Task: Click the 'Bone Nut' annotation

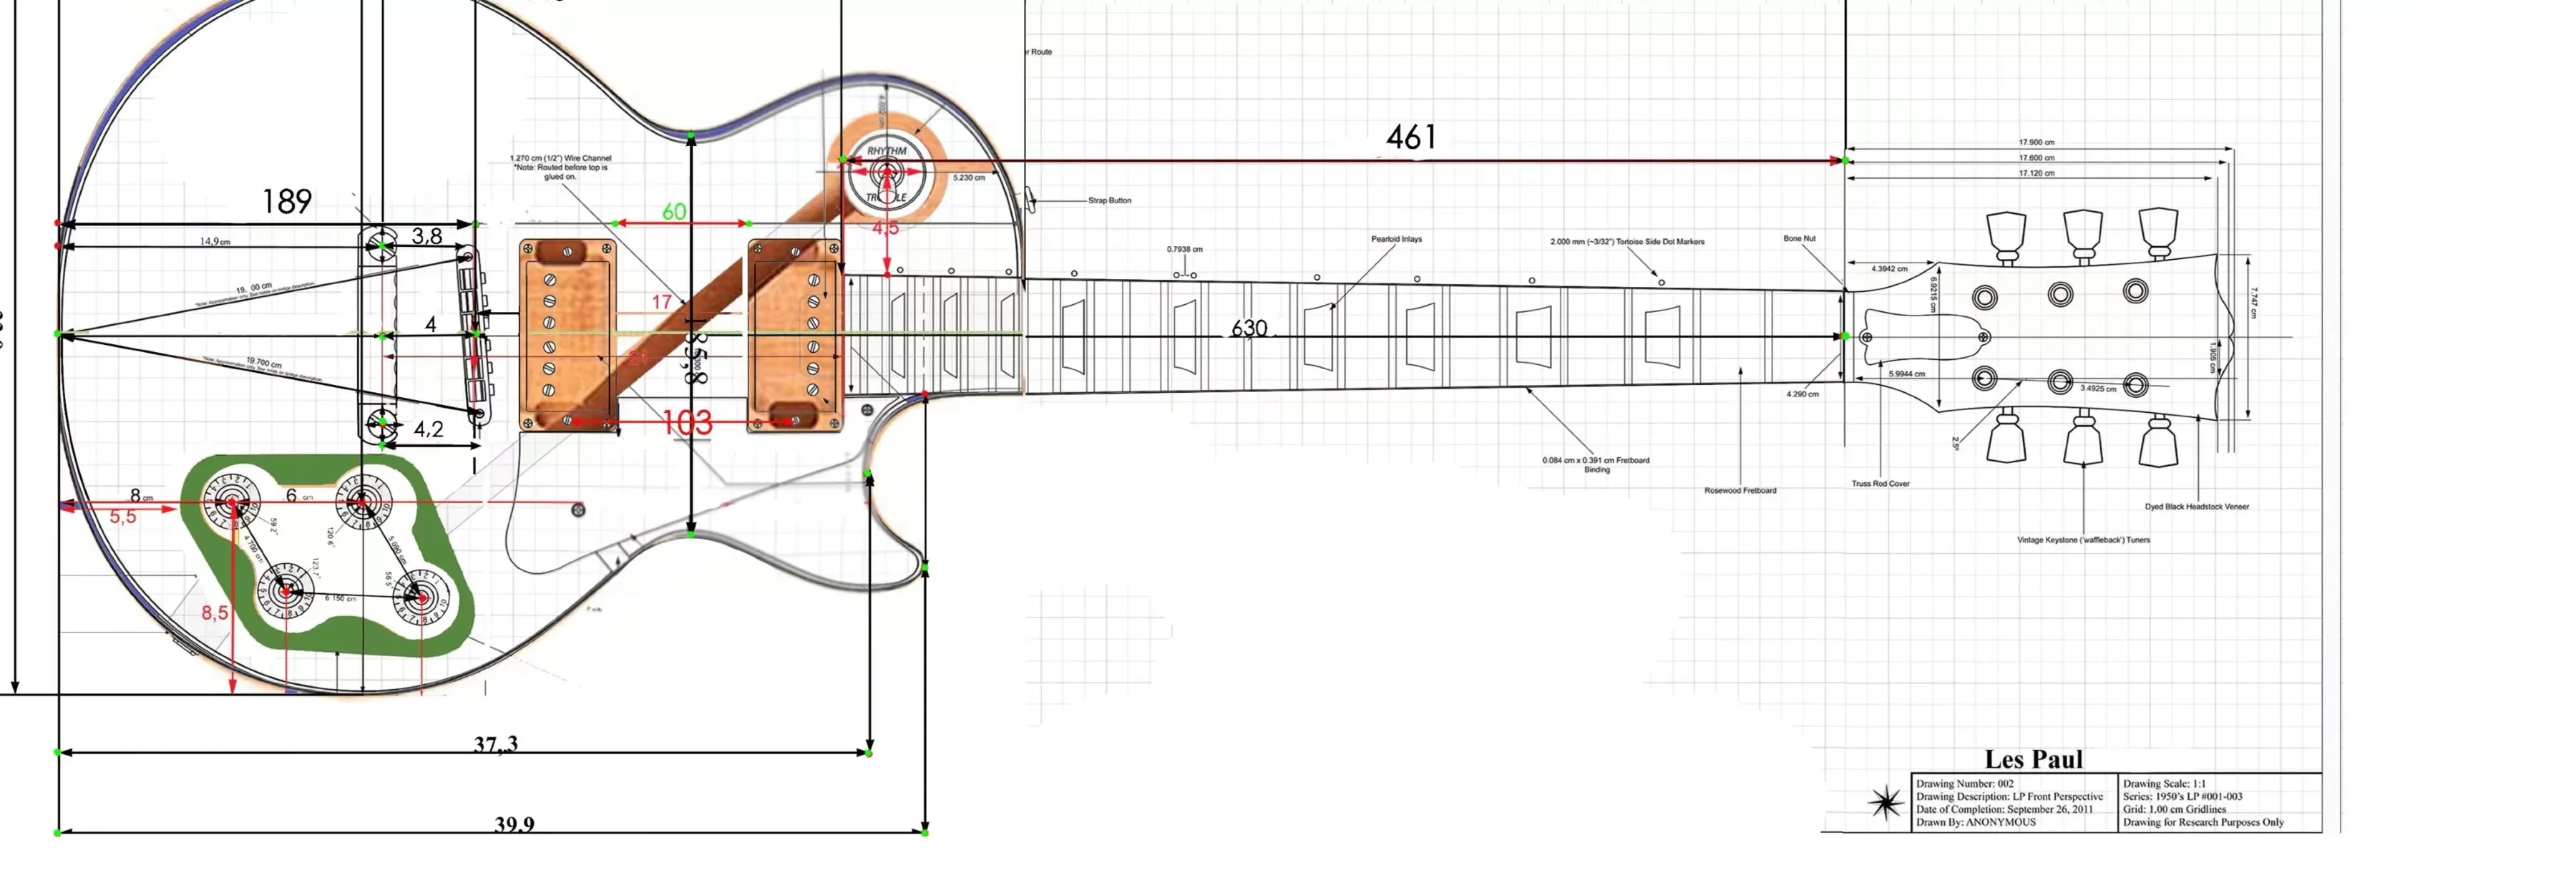Action: (1799, 238)
